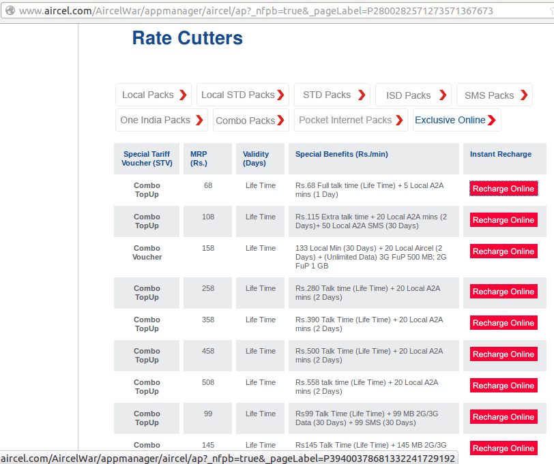Select the MRP value 358
554x464 pixels.
[208, 320]
